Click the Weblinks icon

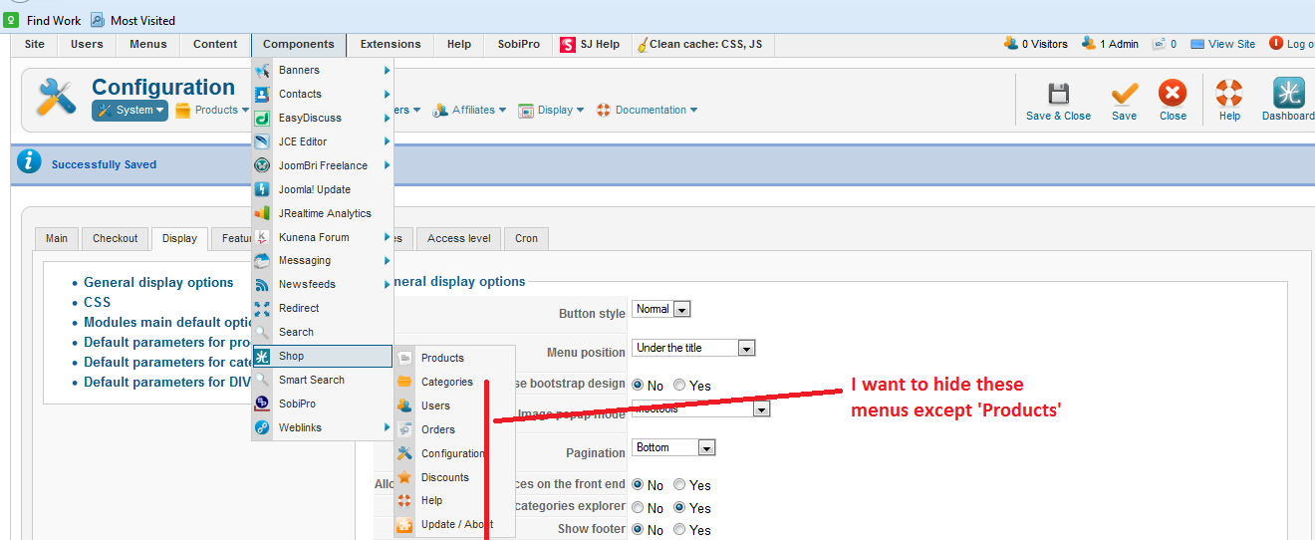click(x=262, y=428)
